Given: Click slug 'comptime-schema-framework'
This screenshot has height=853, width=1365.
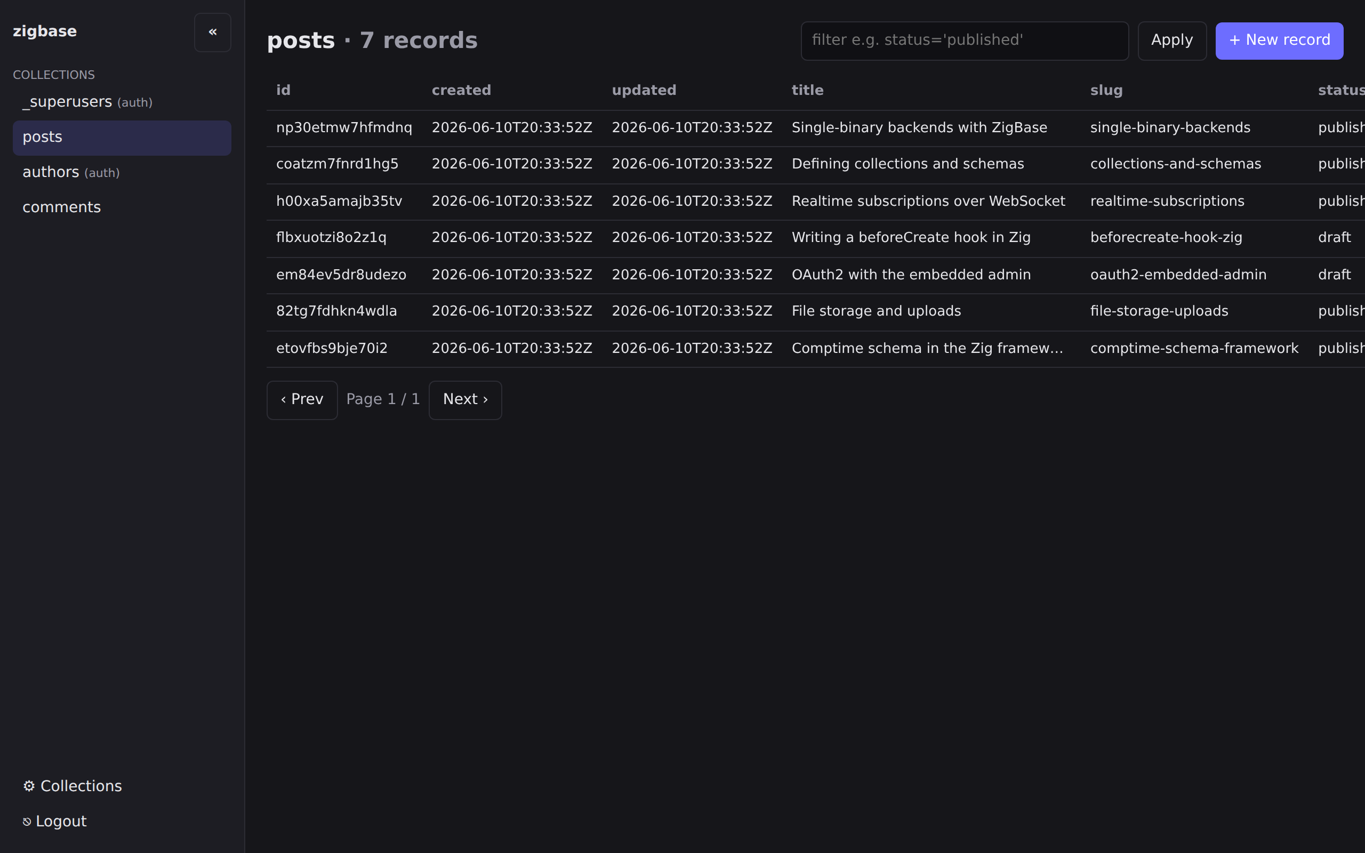Looking at the screenshot, I should pos(1194,349).
